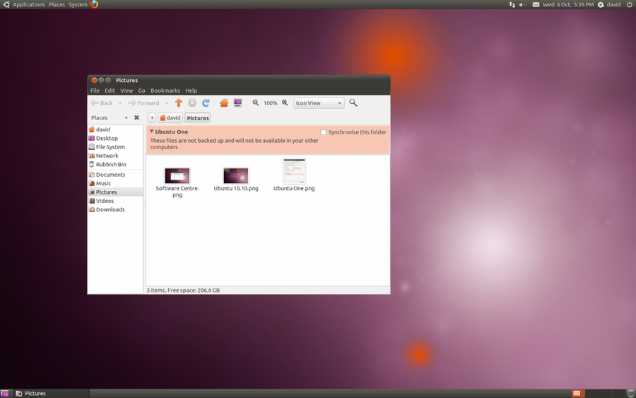Image resolution: width=636 pixels, height=398 pixels.
Task: Open the File menu
Action: tap(95, 90)
